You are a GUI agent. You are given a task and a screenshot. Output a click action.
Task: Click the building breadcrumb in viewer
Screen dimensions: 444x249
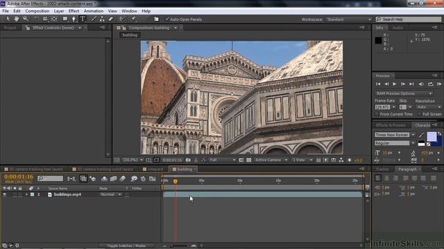(x=130, y=35)
